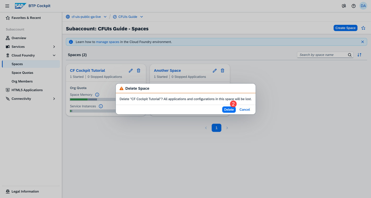Screen dimensions: 371x198
Task: Open the Help question mark icon
Action: (353, 6)
